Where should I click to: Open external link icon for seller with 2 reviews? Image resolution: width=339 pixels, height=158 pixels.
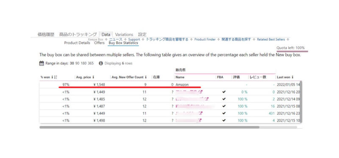tap(207, 99)
